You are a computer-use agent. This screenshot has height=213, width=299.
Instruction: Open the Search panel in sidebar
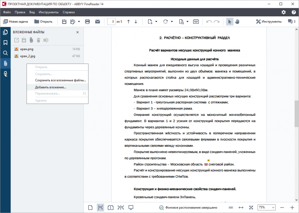(x=5, y=53)
